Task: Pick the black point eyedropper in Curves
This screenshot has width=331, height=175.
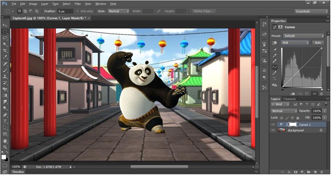Action: [x=274, y=50]
